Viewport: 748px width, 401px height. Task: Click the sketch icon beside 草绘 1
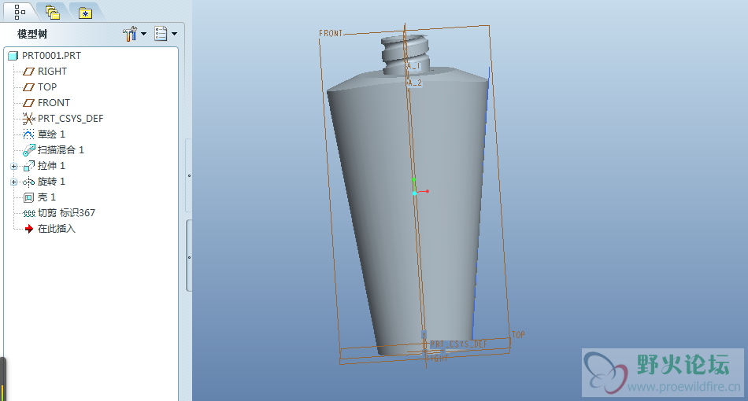28,134
